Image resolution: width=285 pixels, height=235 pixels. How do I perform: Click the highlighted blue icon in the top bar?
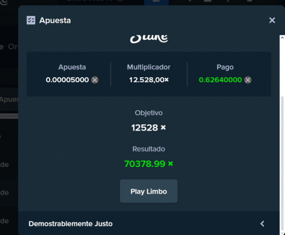(156, 2)
